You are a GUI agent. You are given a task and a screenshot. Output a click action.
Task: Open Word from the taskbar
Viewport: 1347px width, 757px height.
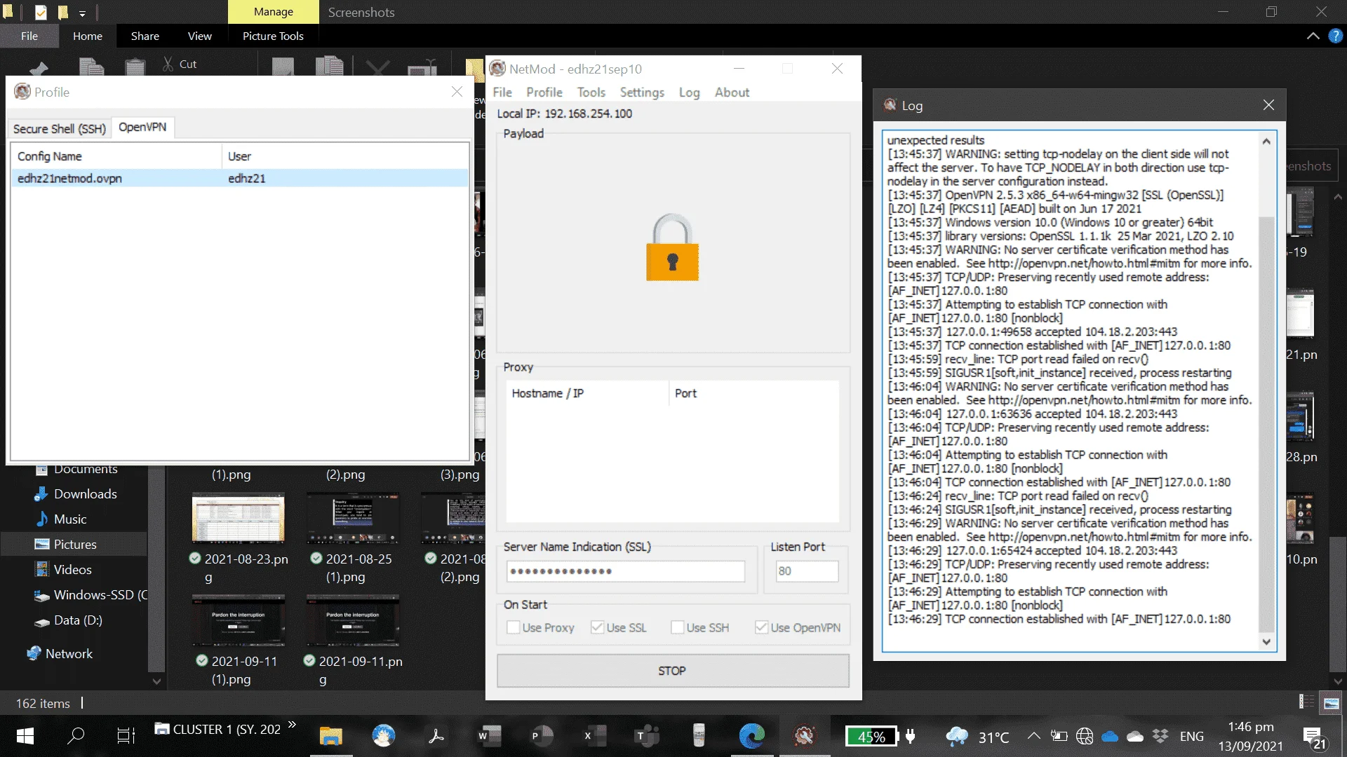point(489,736)
